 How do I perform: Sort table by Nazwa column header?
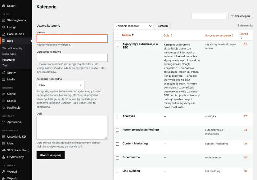126,35
